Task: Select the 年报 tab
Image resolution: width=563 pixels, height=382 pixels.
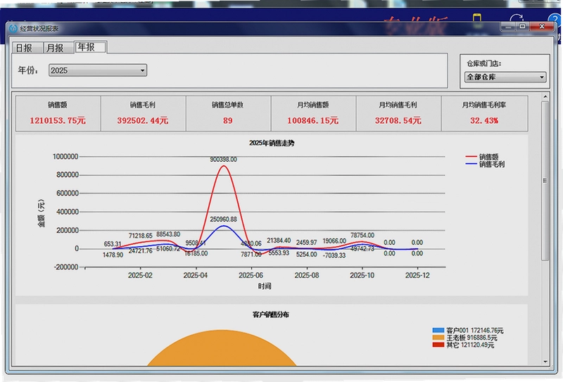Action: tap(91, 46)
